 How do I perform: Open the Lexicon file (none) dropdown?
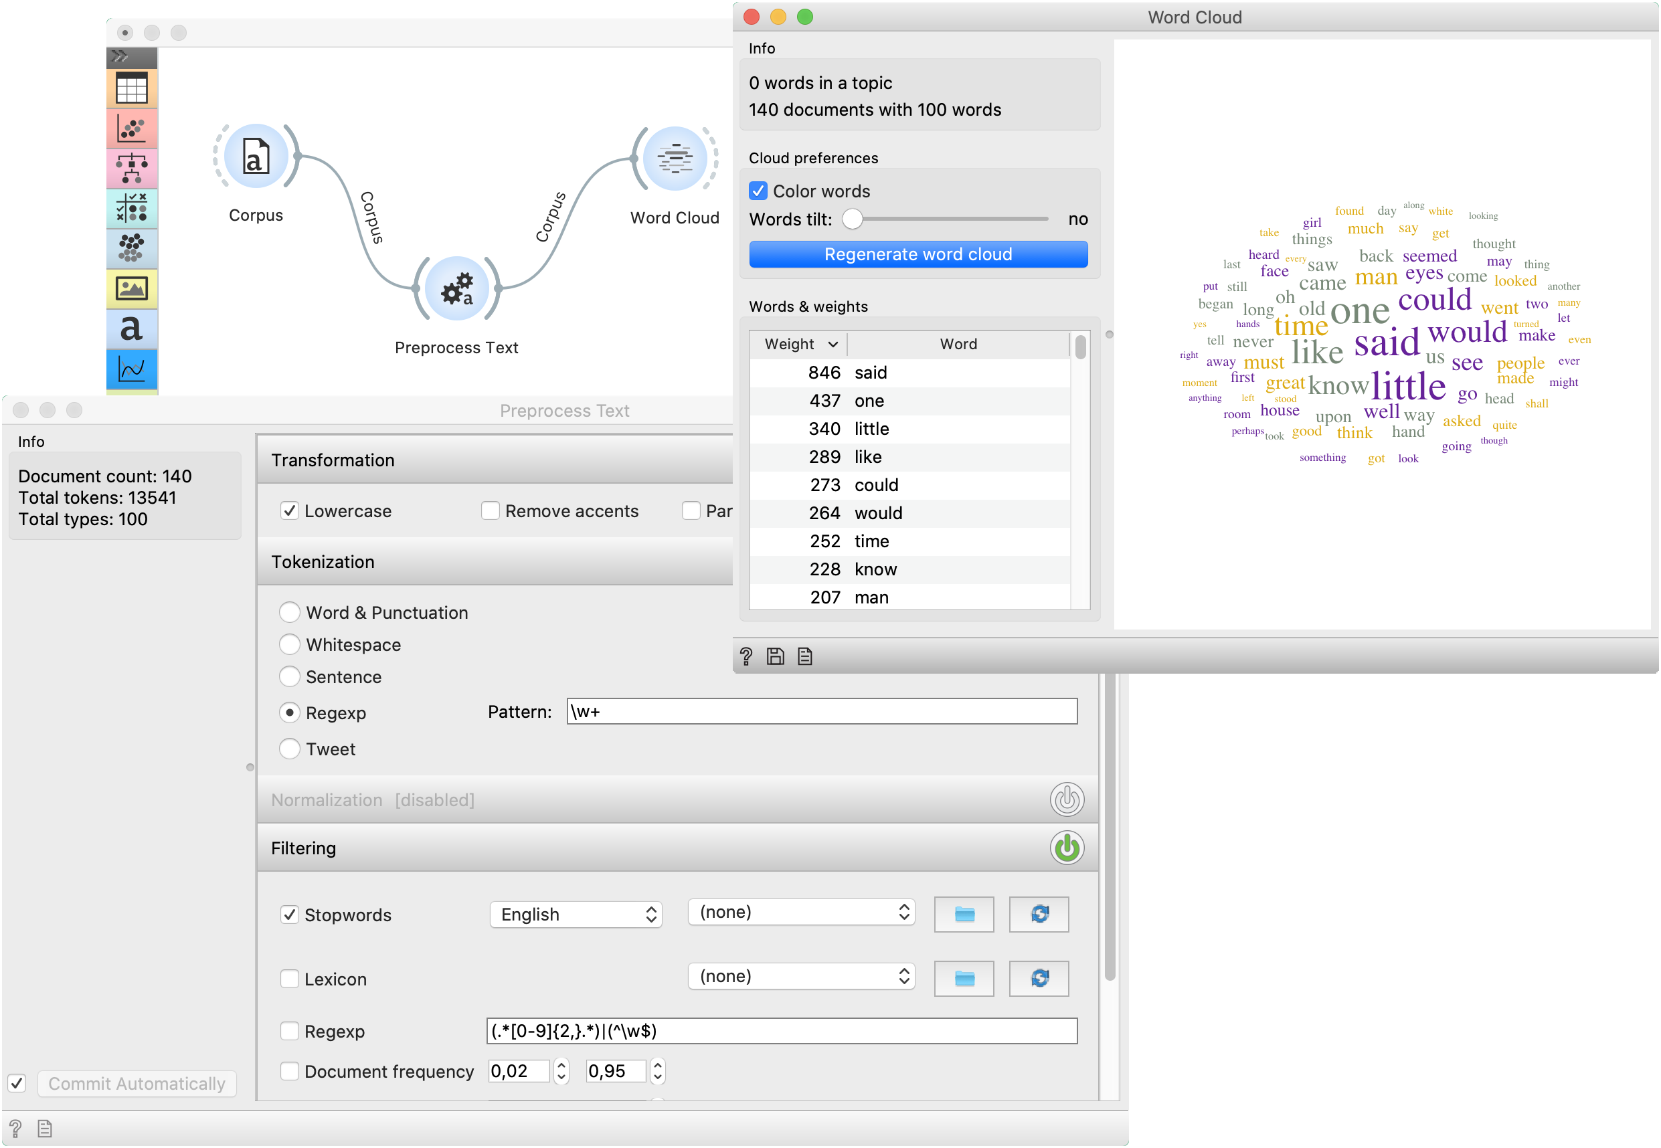click(x=801, y=976)
